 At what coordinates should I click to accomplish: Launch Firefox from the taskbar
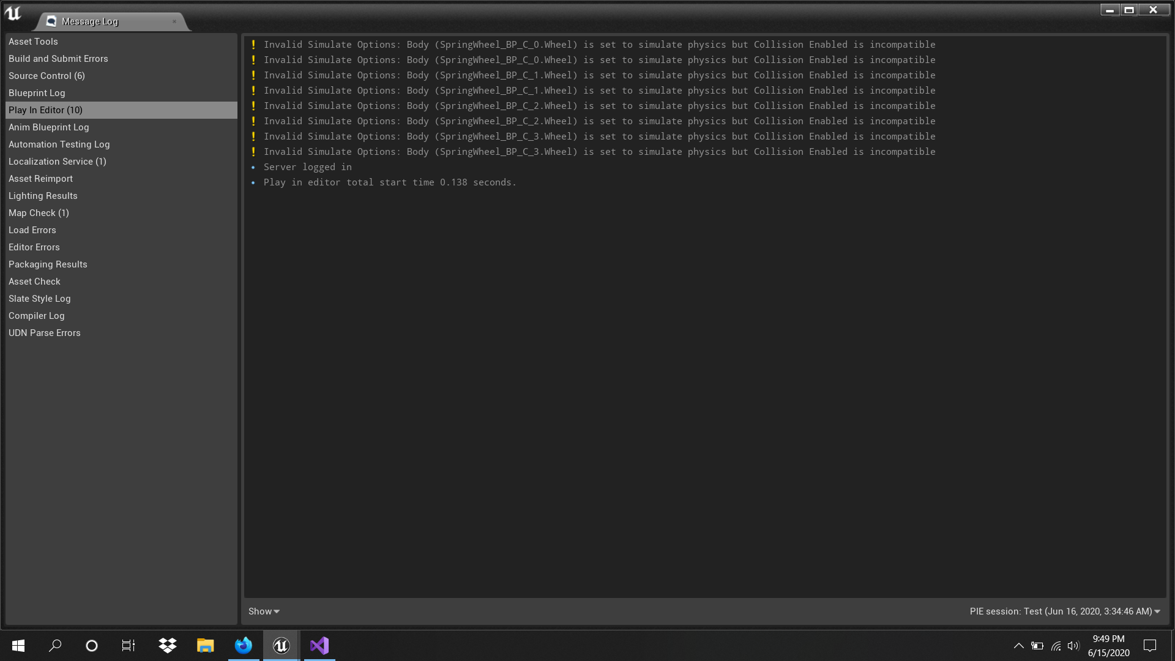(243, 645)
